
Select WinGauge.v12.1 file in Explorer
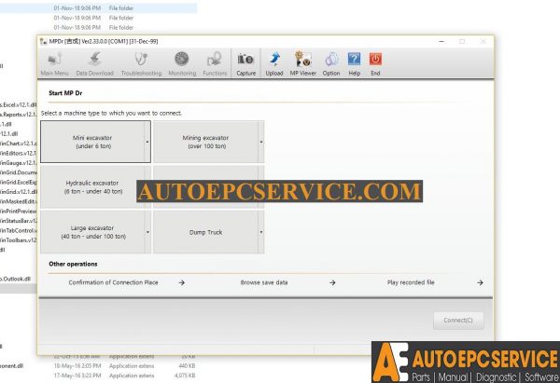pyautogui.click(x=18, y=163)
